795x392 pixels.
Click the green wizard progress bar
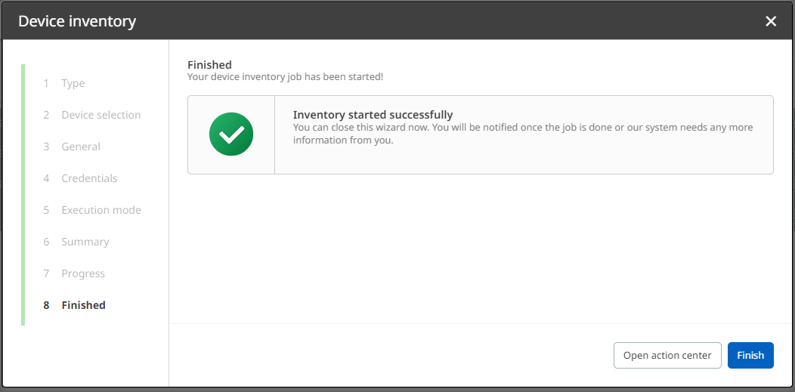point(23,195)
